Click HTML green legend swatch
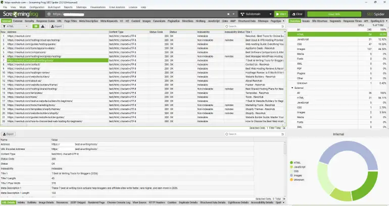 (x=291, y=163)
